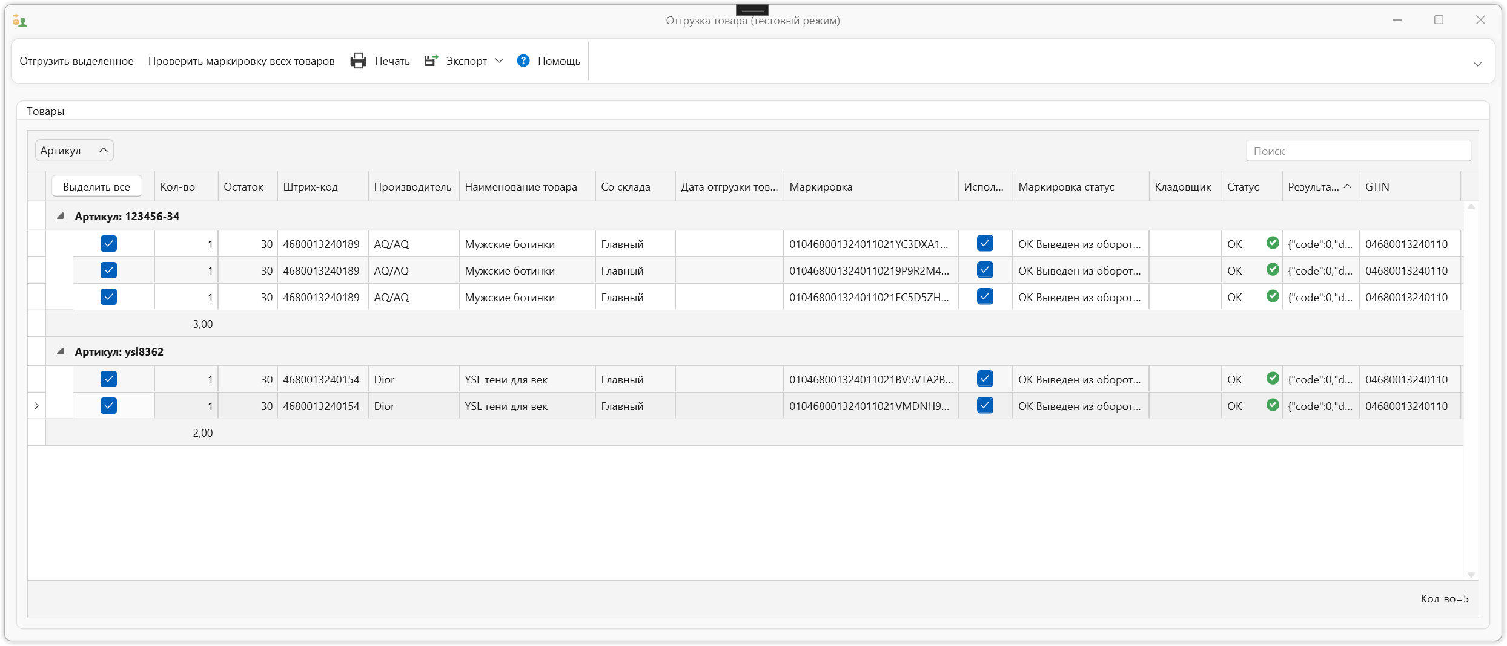The image size is (1507, 646).
Task: Collapse the Артикул: ysl8362 group
Action: click(x=61, y=351)
